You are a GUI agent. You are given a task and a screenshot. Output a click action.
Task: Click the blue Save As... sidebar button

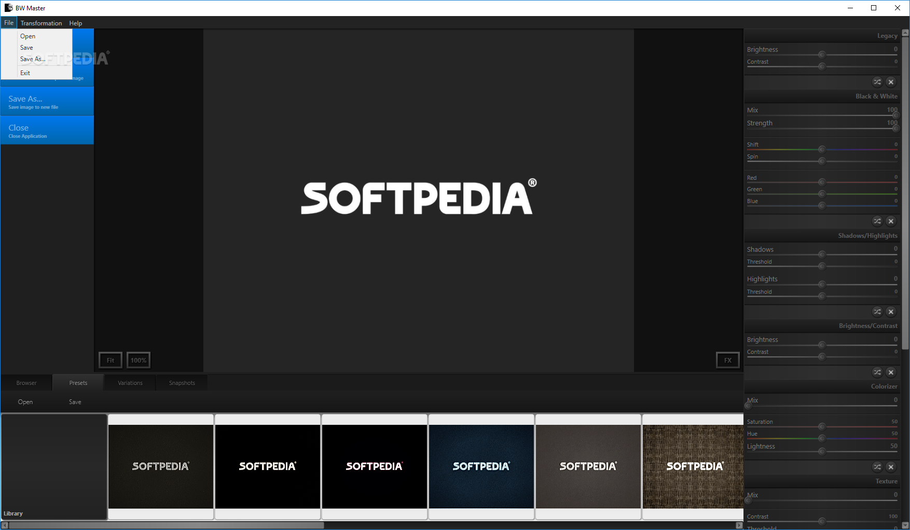[x=47, y=101]
